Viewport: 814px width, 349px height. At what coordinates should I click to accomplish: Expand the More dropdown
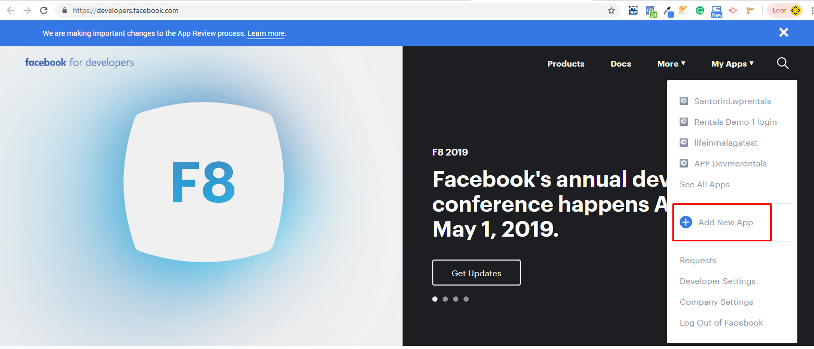671,63
